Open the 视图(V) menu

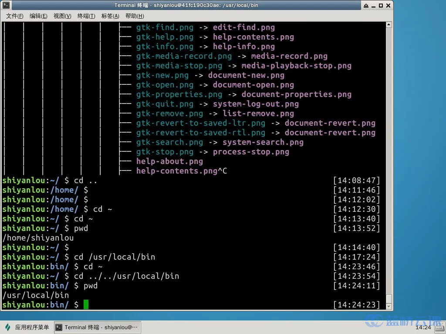(x=62, y=16)
